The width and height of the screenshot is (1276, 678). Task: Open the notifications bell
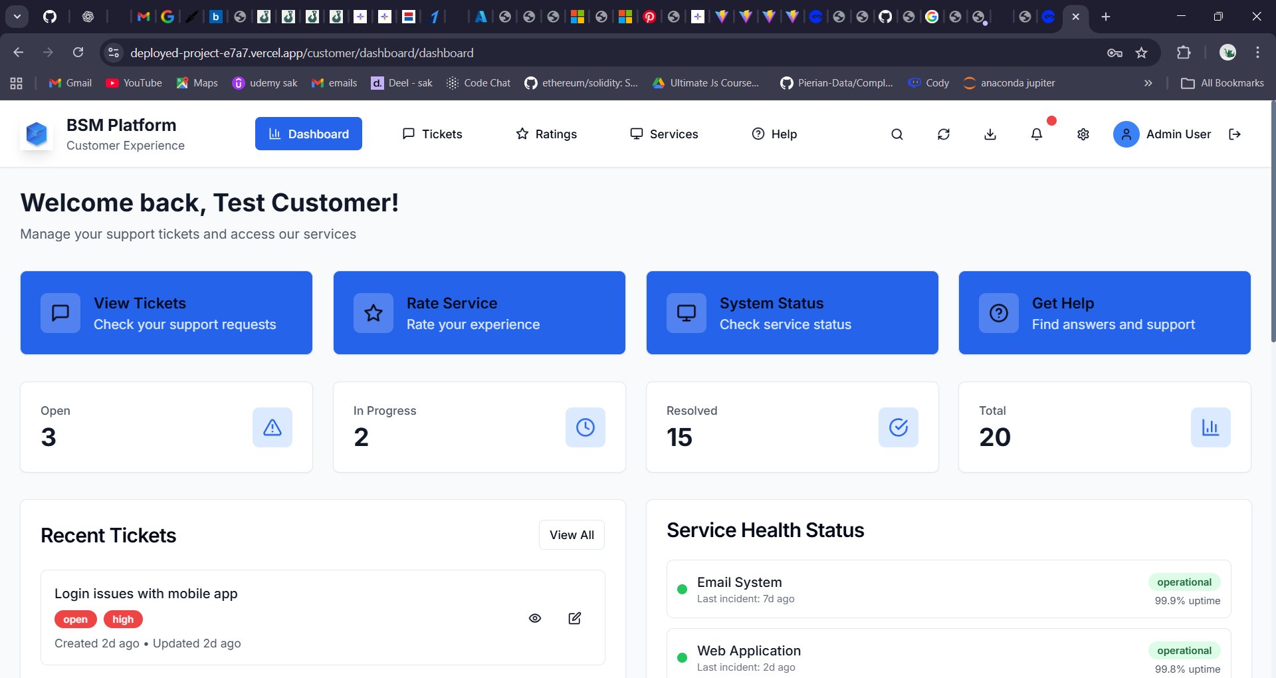[x=1037, y=134]
